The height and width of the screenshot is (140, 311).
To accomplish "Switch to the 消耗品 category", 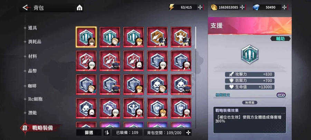I will tap(35, 42).
